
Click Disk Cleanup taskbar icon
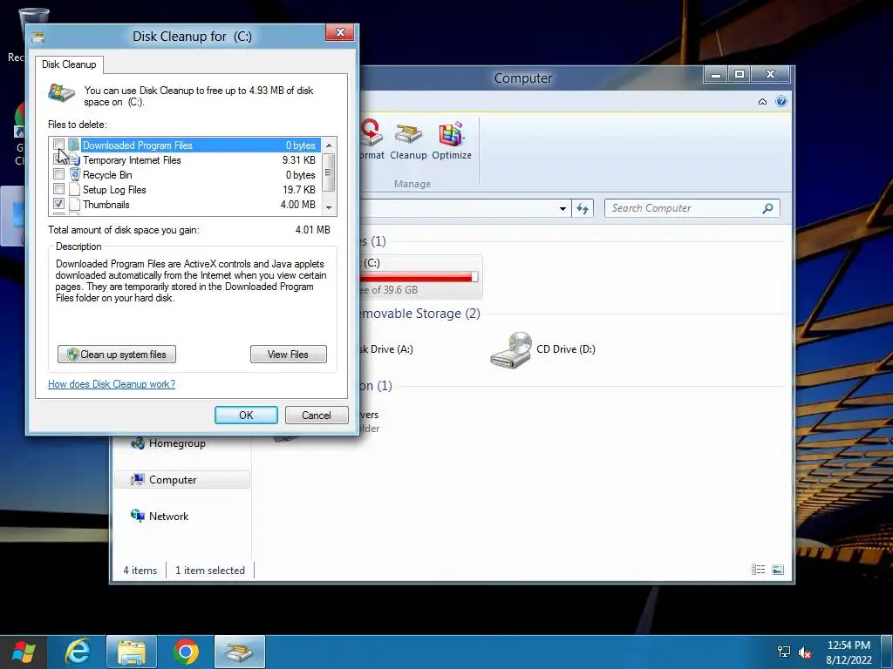tap(240, 652)
